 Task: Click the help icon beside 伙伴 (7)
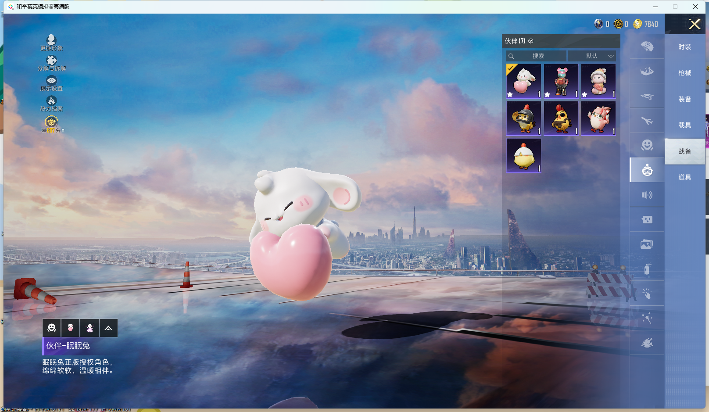click(530, 41)
